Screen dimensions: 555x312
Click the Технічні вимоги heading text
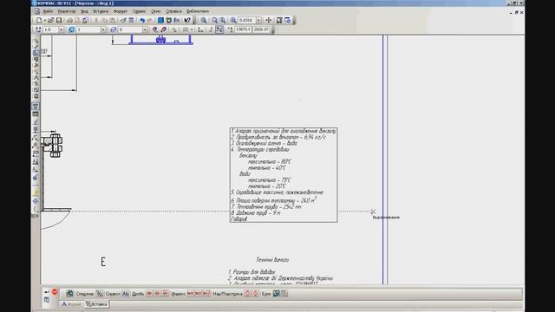click(x=272, y=260)
